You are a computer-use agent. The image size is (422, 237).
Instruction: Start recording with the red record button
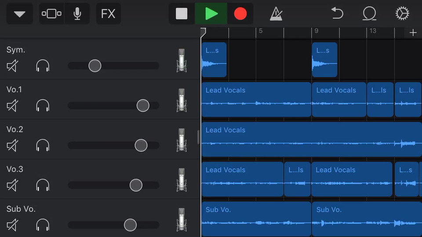click(240, 14)
